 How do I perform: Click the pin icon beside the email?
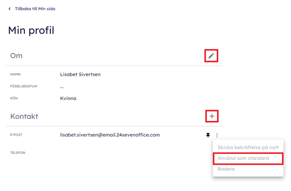coord(208,135)
